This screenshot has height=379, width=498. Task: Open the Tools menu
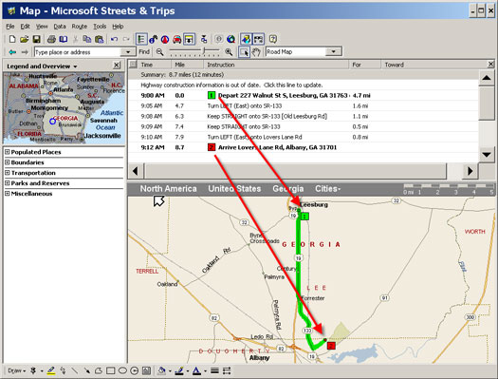(x=100, y=27)
